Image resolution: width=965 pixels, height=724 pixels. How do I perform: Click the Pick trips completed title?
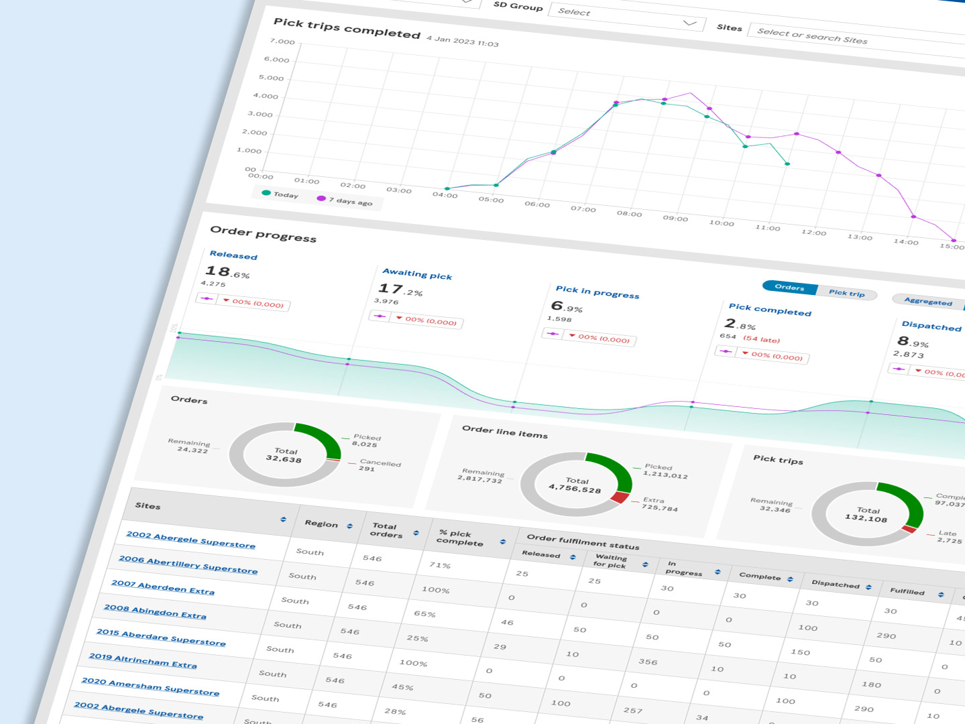(x=347, y=28)
